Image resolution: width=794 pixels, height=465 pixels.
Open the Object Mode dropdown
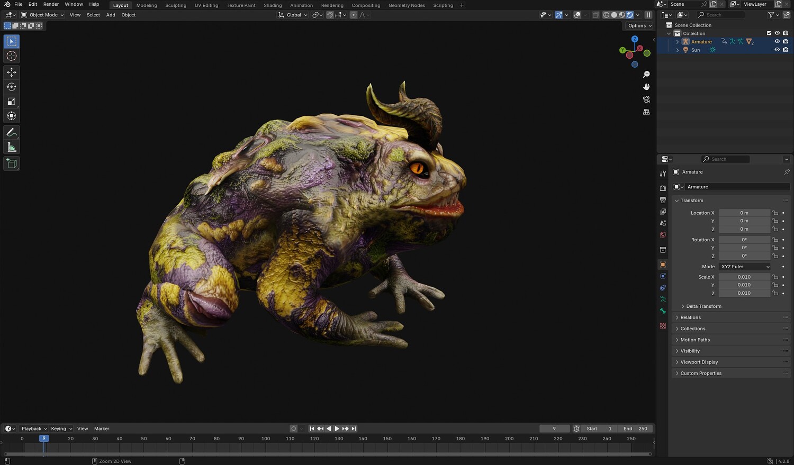click(x=42, y=15)
